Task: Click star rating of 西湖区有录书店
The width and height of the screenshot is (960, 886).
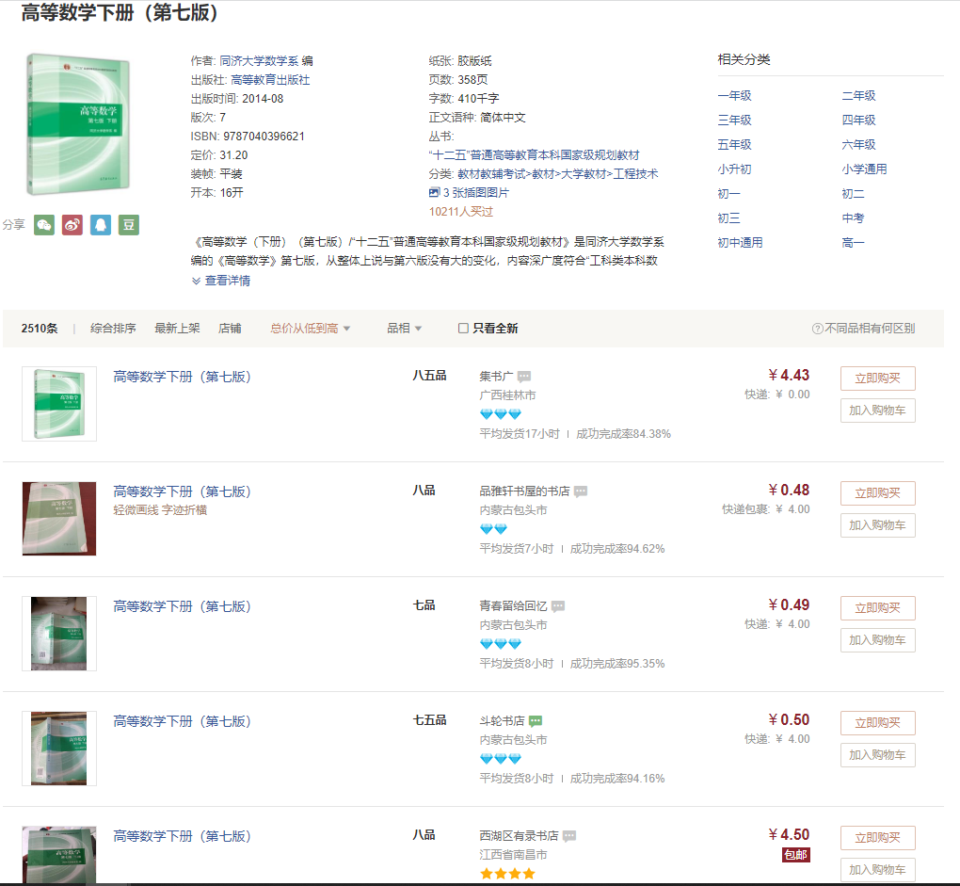Action: 507,873
